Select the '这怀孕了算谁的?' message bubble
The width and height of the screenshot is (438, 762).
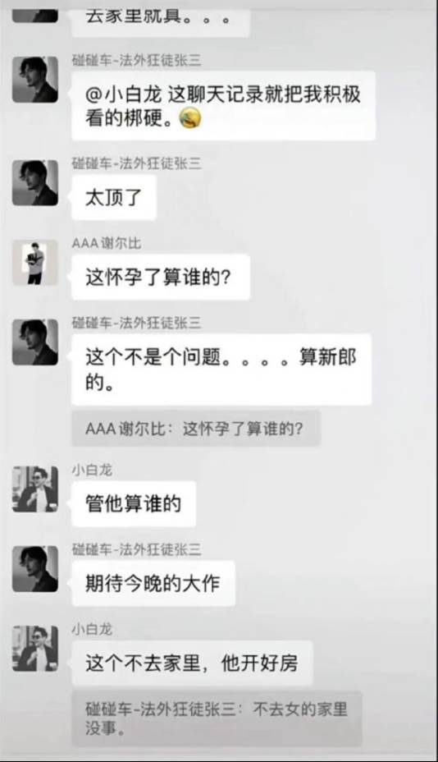(161, 277)
